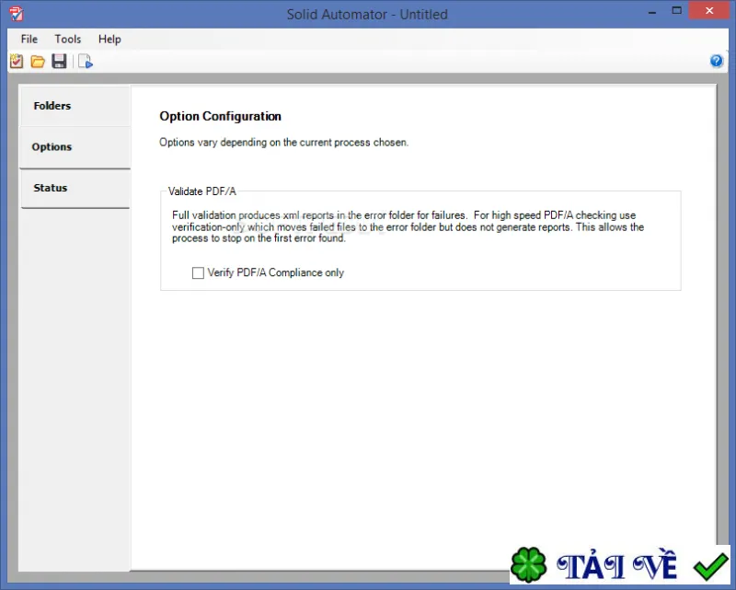Viewport: 736px width, 590px height.
Task: Enable Verify PDF/A Compliance only checkbox
Action: pyautogui.click(x=198, y=273)
